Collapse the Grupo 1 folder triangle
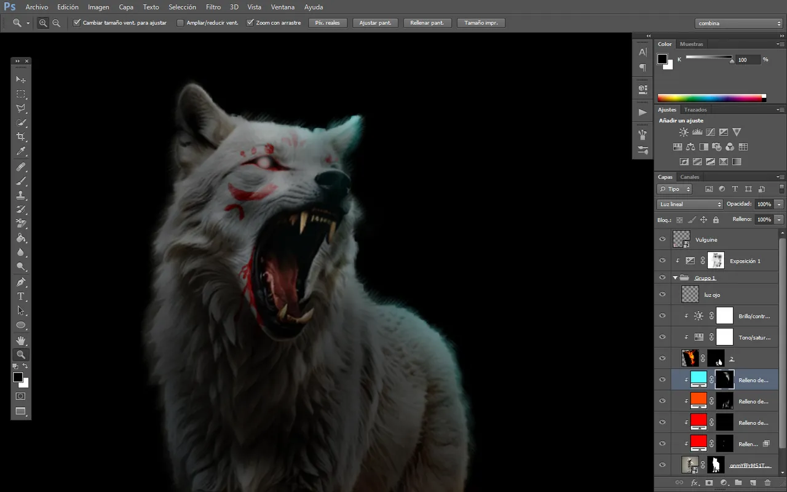 point(675,278)
